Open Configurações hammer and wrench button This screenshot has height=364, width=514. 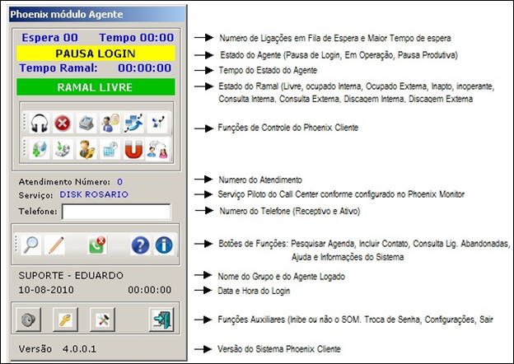[102, 320]
